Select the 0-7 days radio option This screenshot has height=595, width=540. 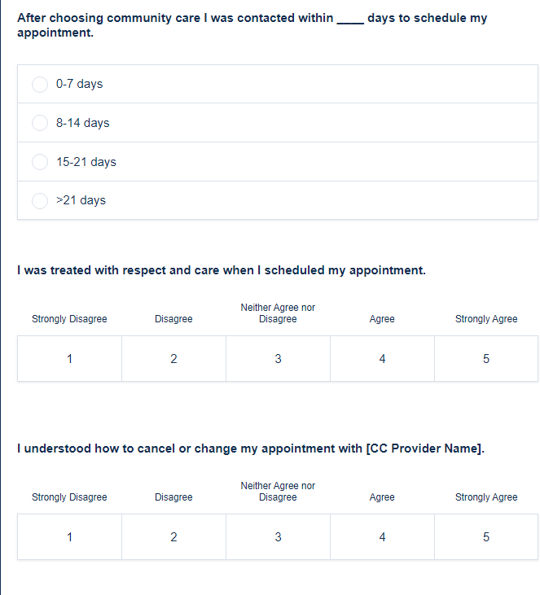tap(40, 85)
